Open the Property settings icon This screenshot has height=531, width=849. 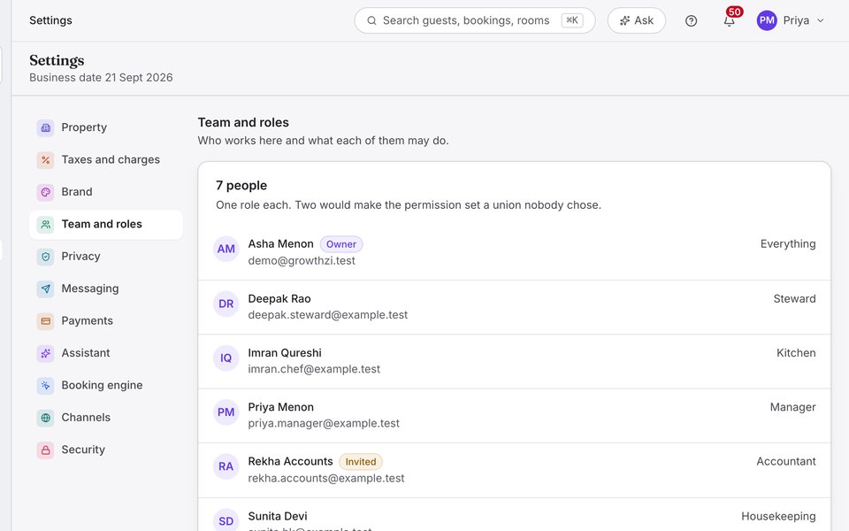(45, 127)
